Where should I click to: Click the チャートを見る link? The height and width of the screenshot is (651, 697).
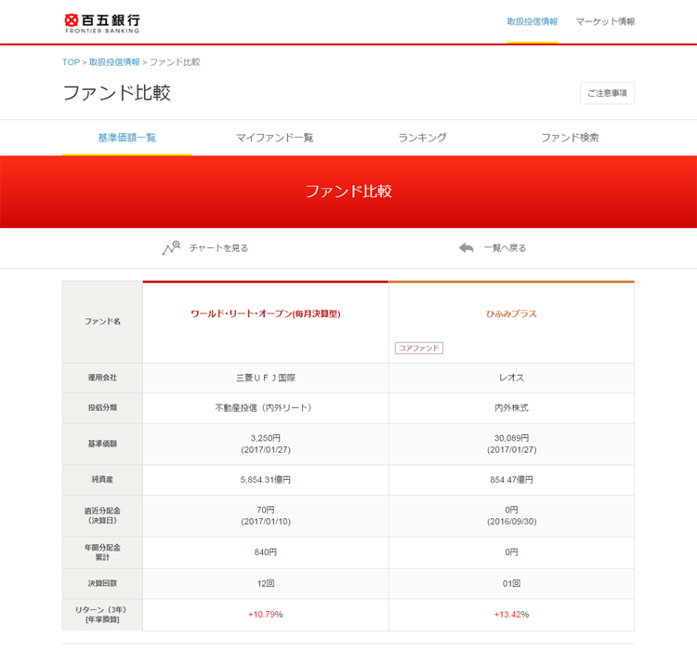pos(218,248)
